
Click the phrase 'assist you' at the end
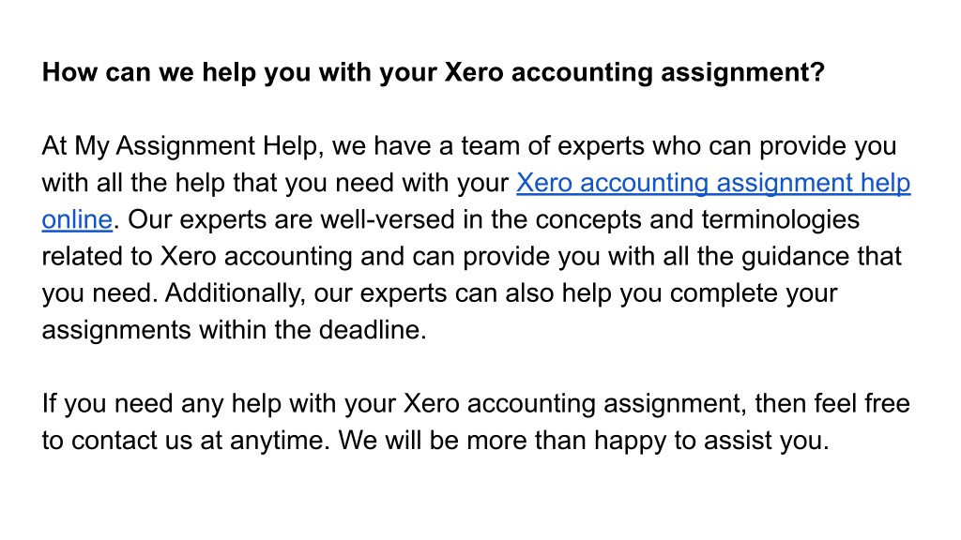coord(766,441)
